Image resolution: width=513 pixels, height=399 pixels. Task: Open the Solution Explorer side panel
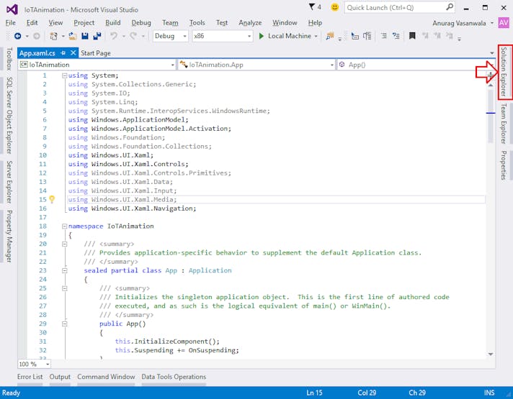click(504, 72)
